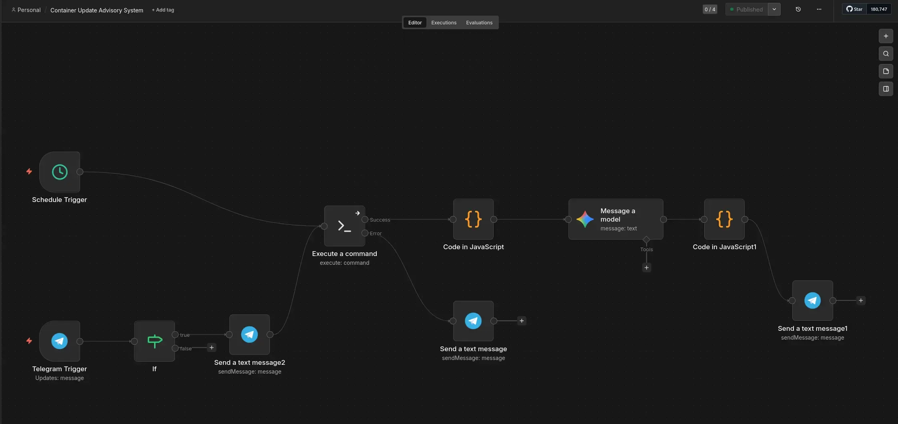Open the Telegram Trigger node
This screenshot has width=898, height=424.
click(x=60, y=341)
